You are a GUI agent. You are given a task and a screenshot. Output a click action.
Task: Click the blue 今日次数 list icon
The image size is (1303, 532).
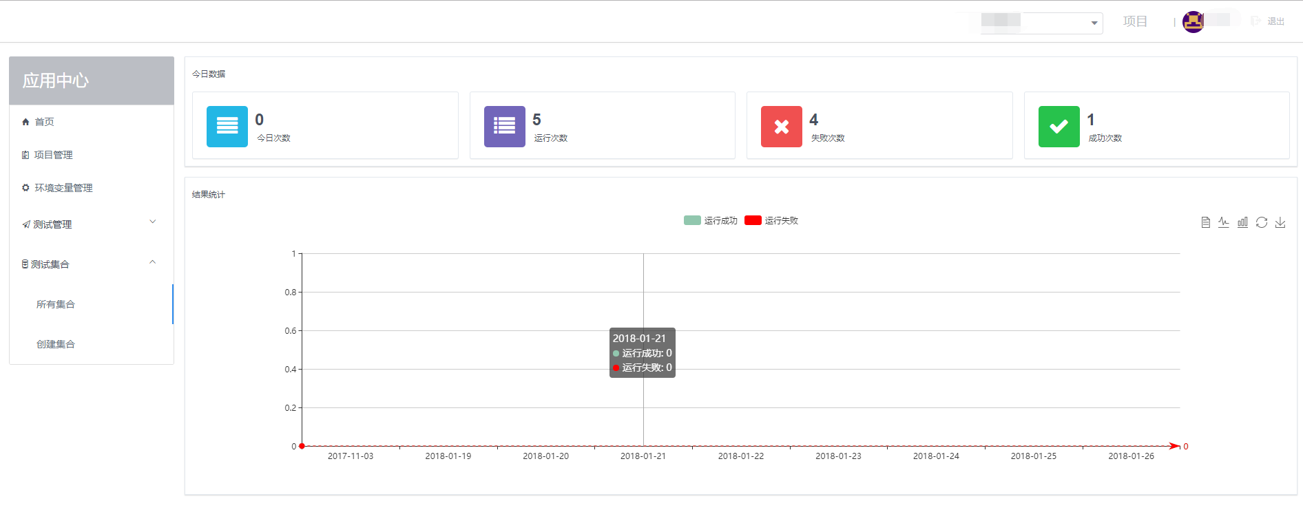[x=227, y=127]
